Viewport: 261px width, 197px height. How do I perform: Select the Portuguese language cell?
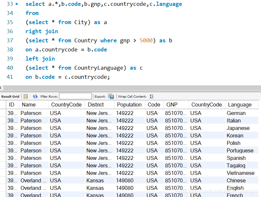pyautogui.click(x=242, y=150)
